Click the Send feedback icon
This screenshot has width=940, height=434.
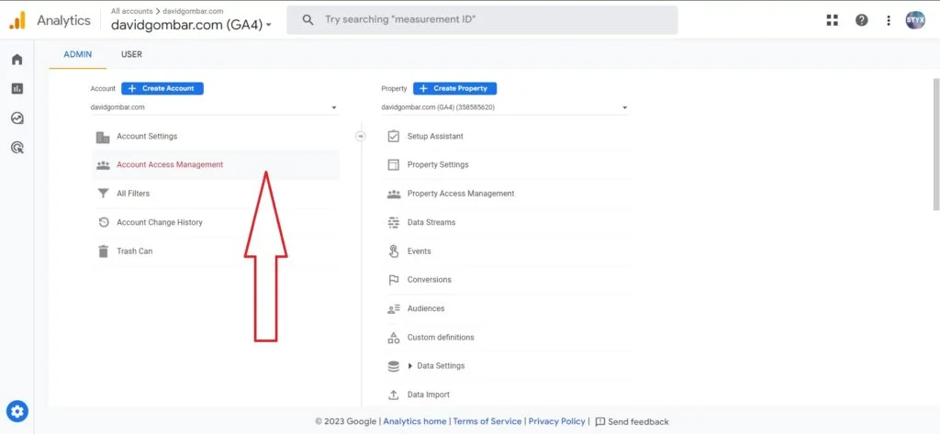600,422
